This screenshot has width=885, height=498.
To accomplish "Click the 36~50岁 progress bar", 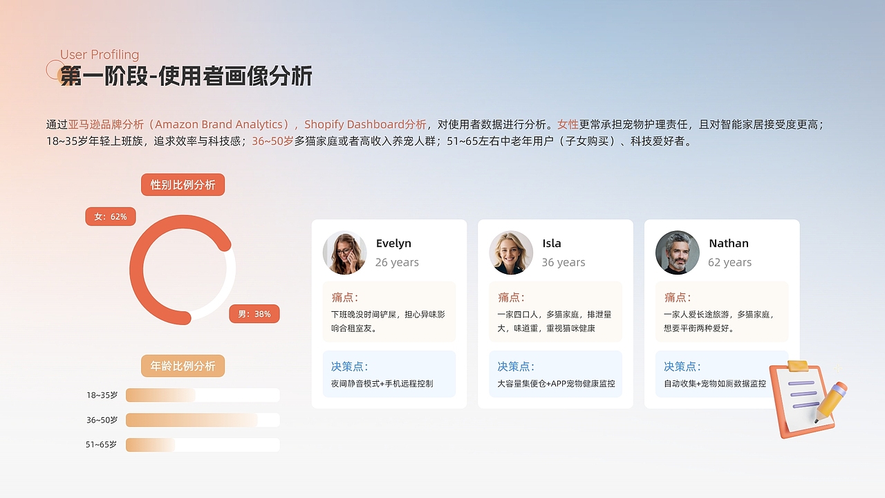I will (x=202, y=420).
